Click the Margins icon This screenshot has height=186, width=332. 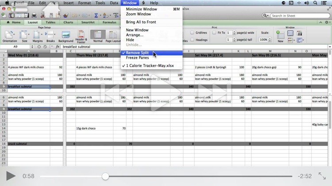click(x=36, y=35)
